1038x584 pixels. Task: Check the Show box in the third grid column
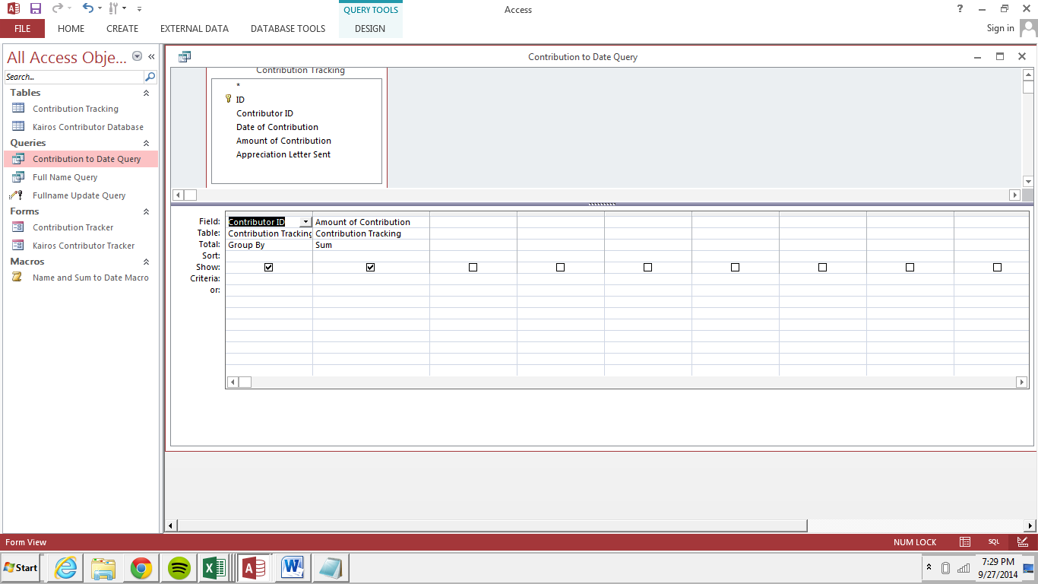(x=473, y=268)
